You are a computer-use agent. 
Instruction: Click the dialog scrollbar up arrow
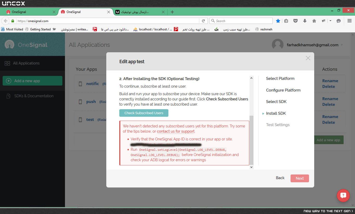pos(251,78)
